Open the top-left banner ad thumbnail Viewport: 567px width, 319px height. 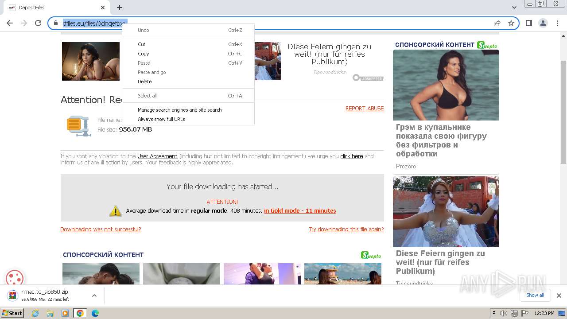[x=91, y=61]
